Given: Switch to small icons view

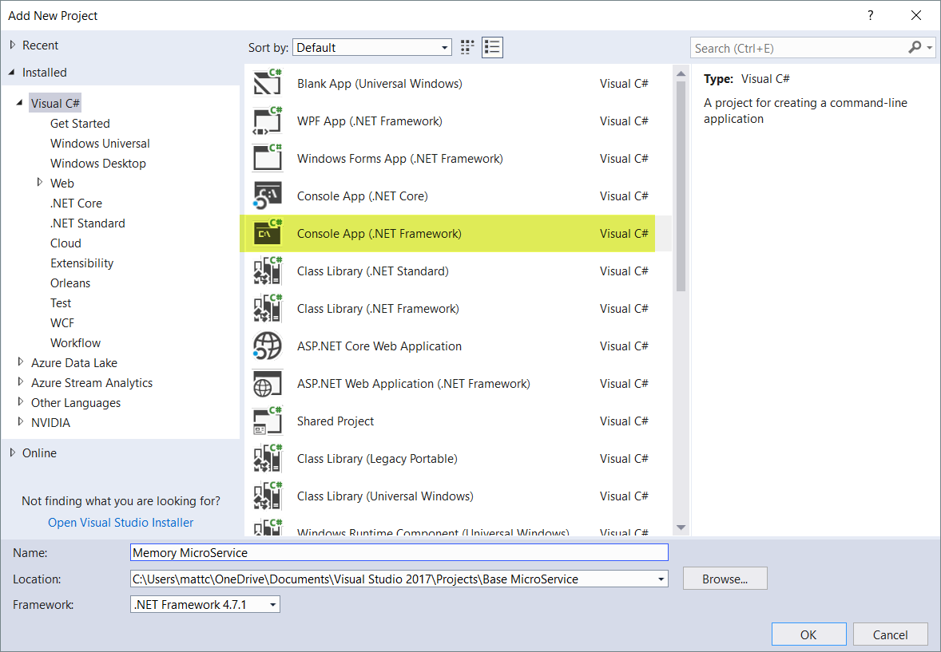Looking at the screenshot, I should [467, 47].
